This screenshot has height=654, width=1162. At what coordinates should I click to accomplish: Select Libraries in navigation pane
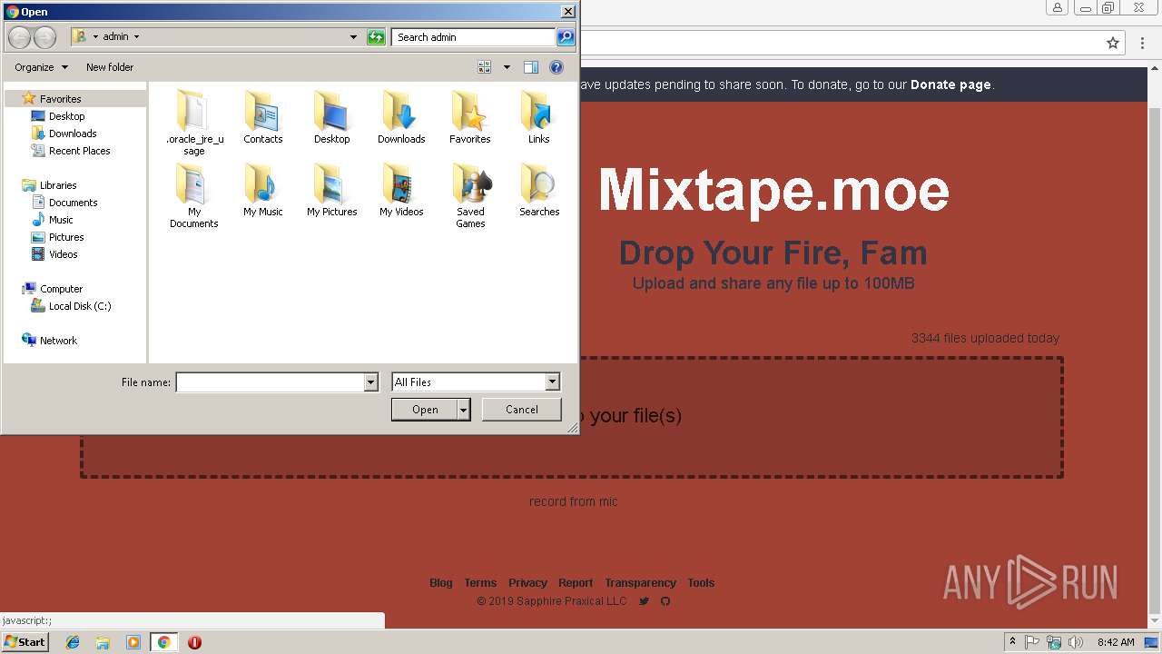click(58, 185)
